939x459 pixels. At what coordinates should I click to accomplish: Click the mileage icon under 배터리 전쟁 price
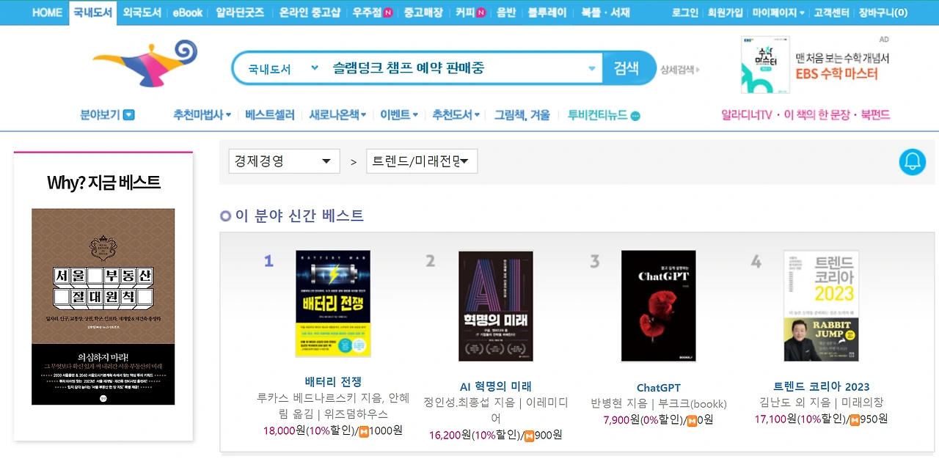(364, 430)
